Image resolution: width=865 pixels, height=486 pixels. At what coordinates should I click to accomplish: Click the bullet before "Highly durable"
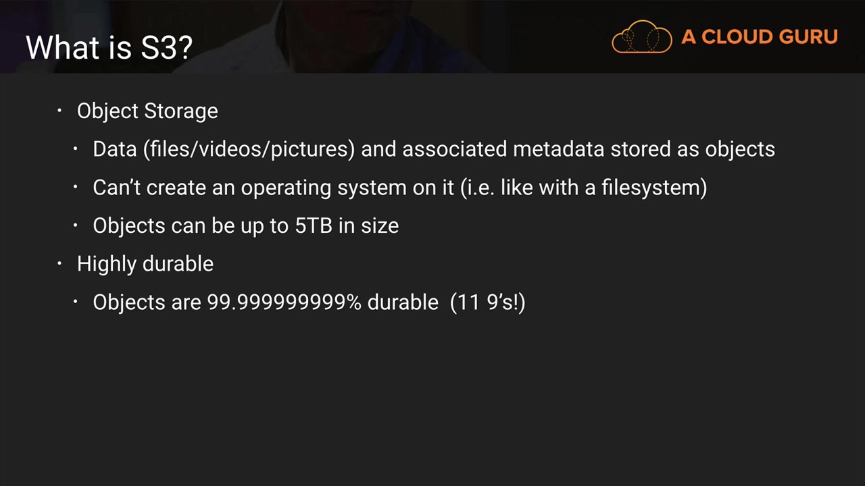59,263
